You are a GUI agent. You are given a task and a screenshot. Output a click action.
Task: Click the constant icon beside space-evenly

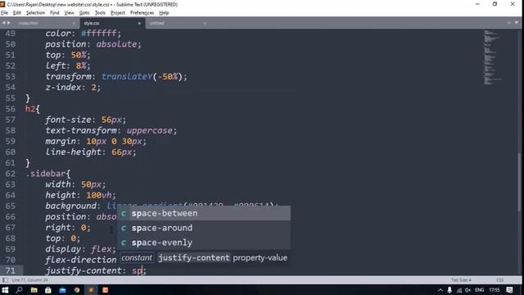point(124,243)
